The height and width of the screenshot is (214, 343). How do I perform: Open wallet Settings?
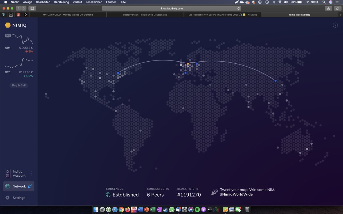click(x=15, y=198)
